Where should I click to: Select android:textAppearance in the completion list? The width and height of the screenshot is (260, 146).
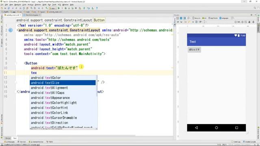[x=63, y=98]
